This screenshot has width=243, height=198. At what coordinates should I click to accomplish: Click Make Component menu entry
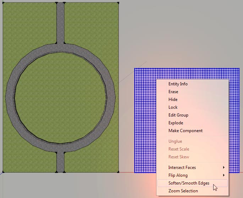[x=186, y=131]
